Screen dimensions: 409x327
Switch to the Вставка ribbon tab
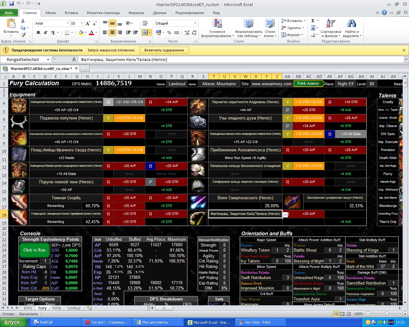(71, 13)
